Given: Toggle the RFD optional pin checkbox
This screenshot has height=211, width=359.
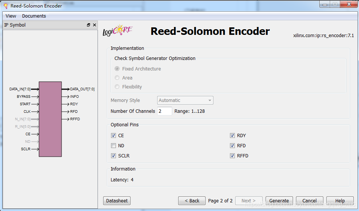Looking at the screenshot, I should tap(232, 145).
